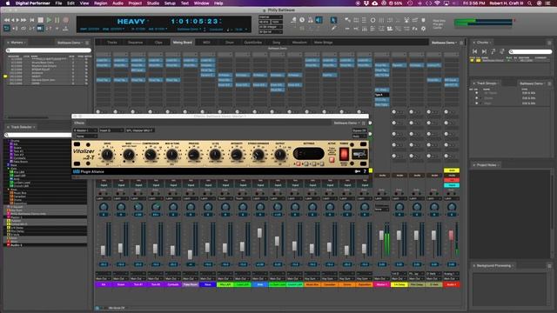Open the plugin license key icon
The height and width of the screenshot is (313, 557).
coord(358,172)
